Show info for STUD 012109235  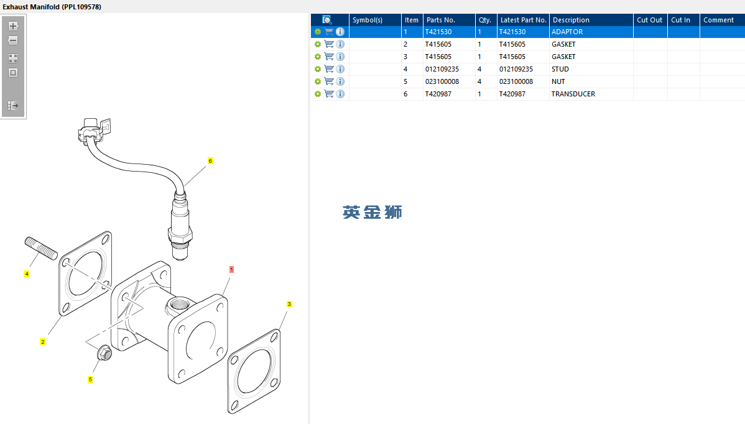pos(340,70)
